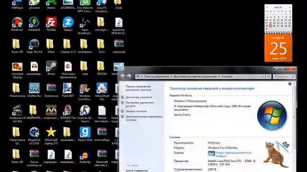307x172 pixels.
Task: Open Настройка удаленного доступа link
Action: point(140,104)
